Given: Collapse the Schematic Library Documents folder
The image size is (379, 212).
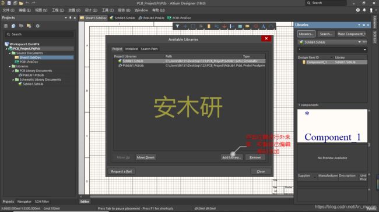Looking at the screenshot, I should click(x=13, y=80).
